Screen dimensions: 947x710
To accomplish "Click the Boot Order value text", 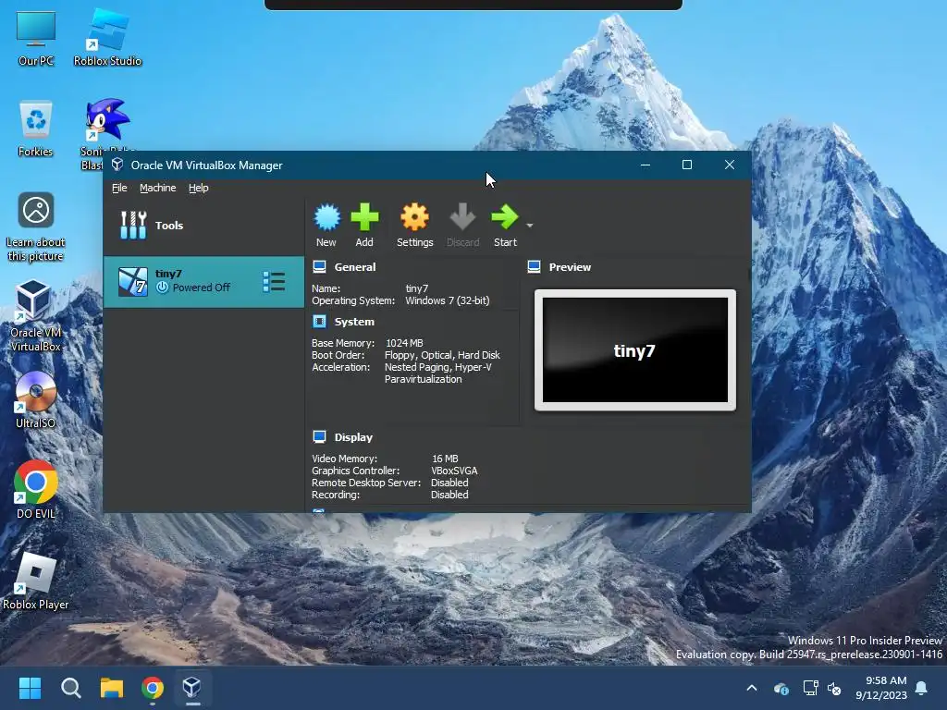I will [442, 355].
